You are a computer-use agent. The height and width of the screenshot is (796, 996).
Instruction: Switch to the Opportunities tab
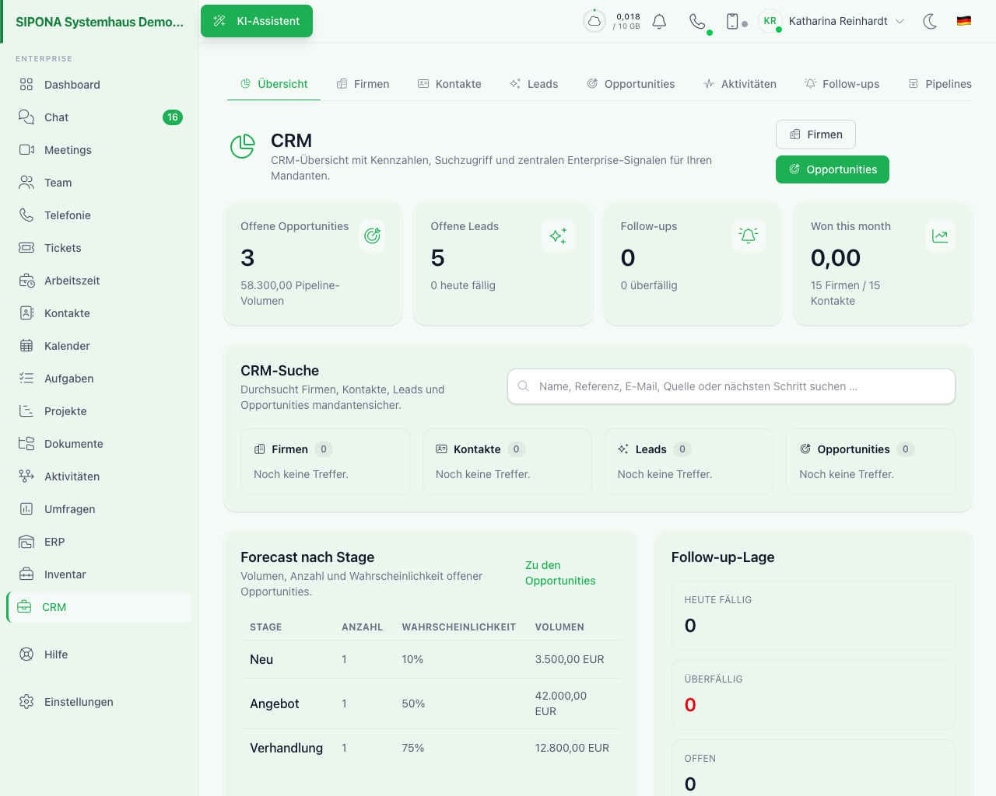tap(631, 84)
